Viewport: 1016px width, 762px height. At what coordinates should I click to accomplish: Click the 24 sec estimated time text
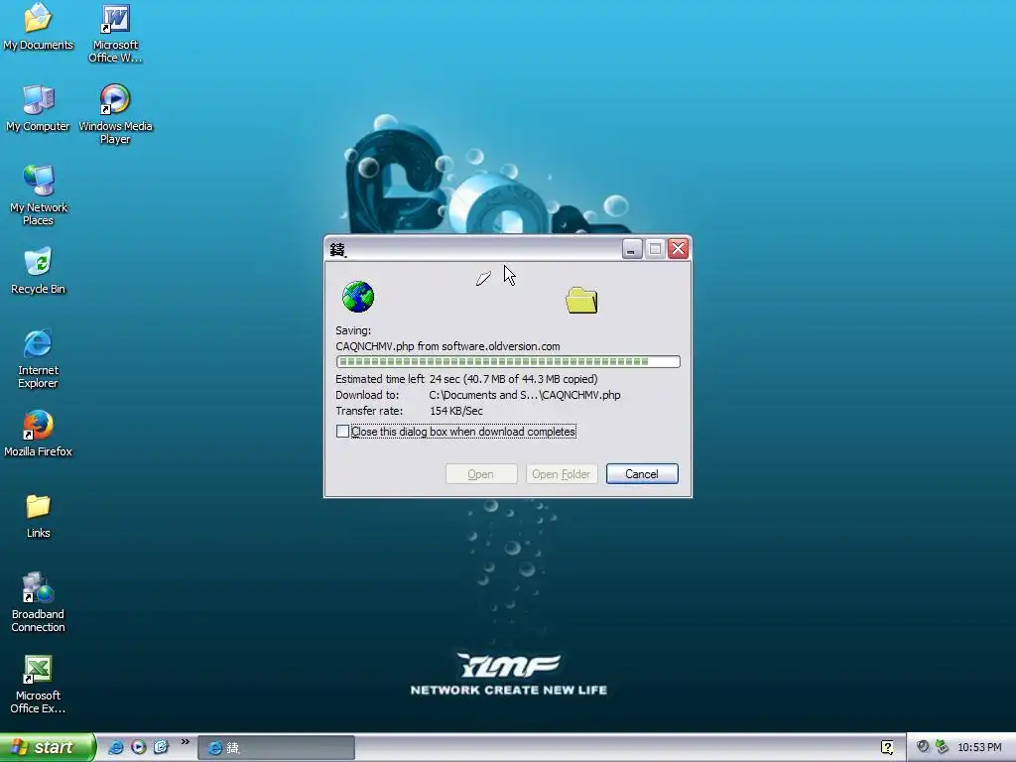pos(444,379)
